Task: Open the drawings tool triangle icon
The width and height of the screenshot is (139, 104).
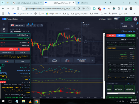Action: (x=34, y=25)
